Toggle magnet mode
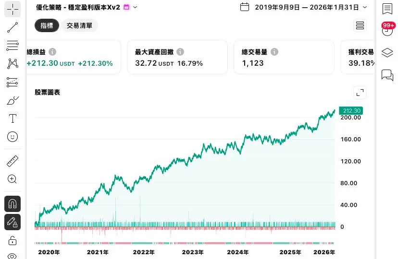398x259 pixels. pyautogui.click(x=12, y=204)
